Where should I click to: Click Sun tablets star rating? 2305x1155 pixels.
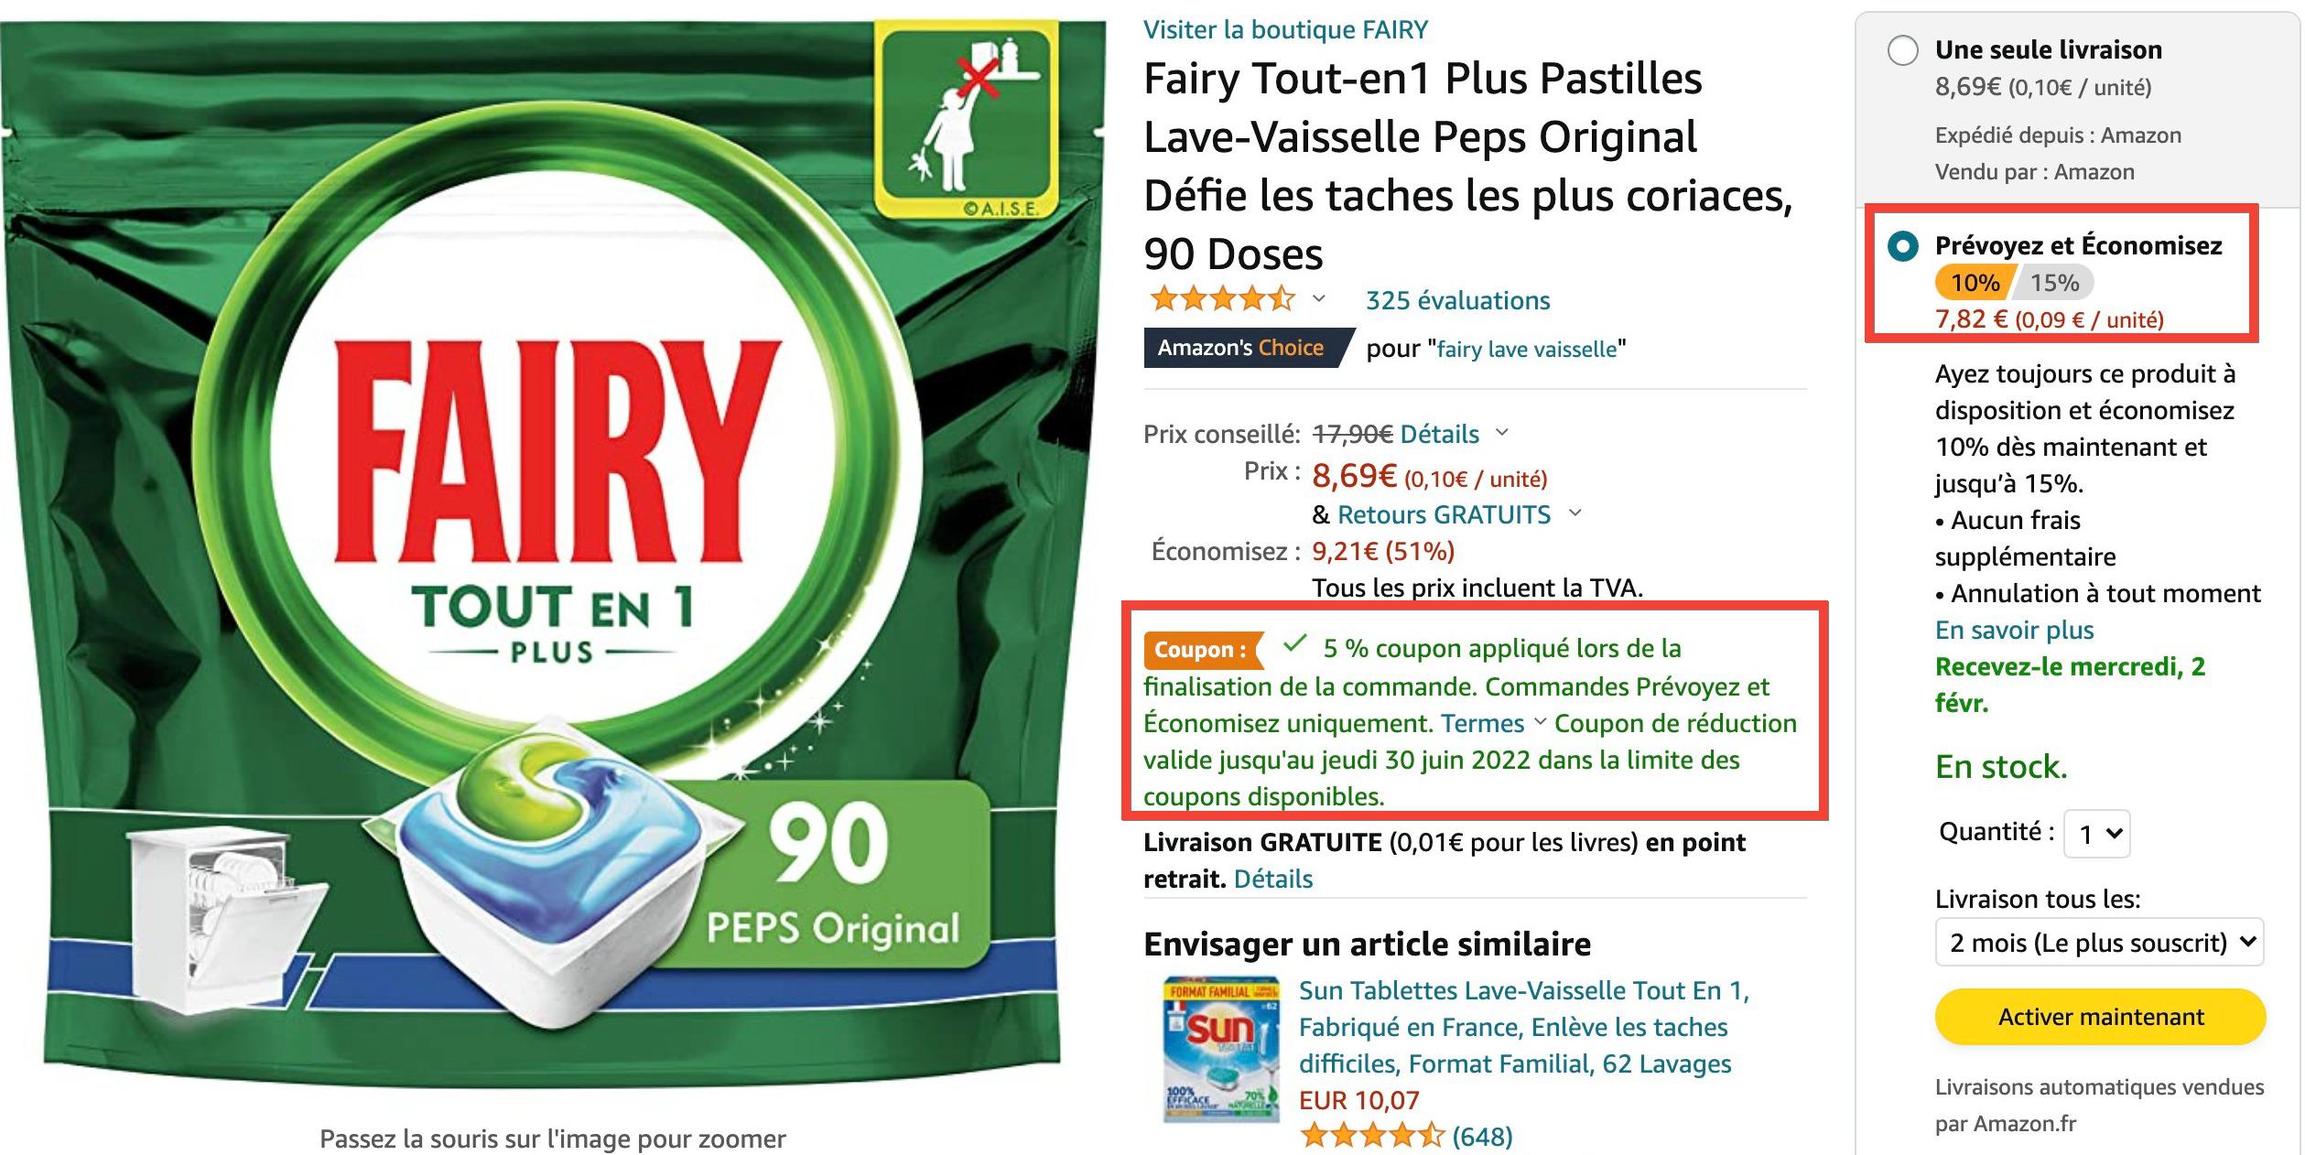1372,1137
